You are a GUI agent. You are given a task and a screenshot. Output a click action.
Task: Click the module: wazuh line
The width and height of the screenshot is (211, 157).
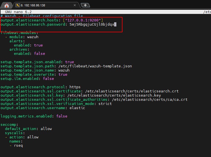[x=22, y=37]
